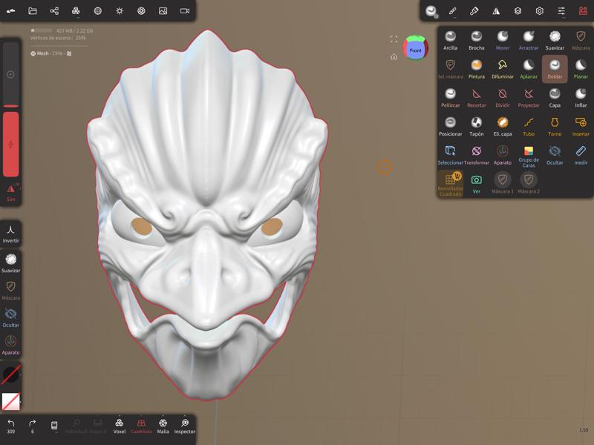Select the Capa layer tool
This screenshot has height=445, width=594.
click(x=555, y=98)
